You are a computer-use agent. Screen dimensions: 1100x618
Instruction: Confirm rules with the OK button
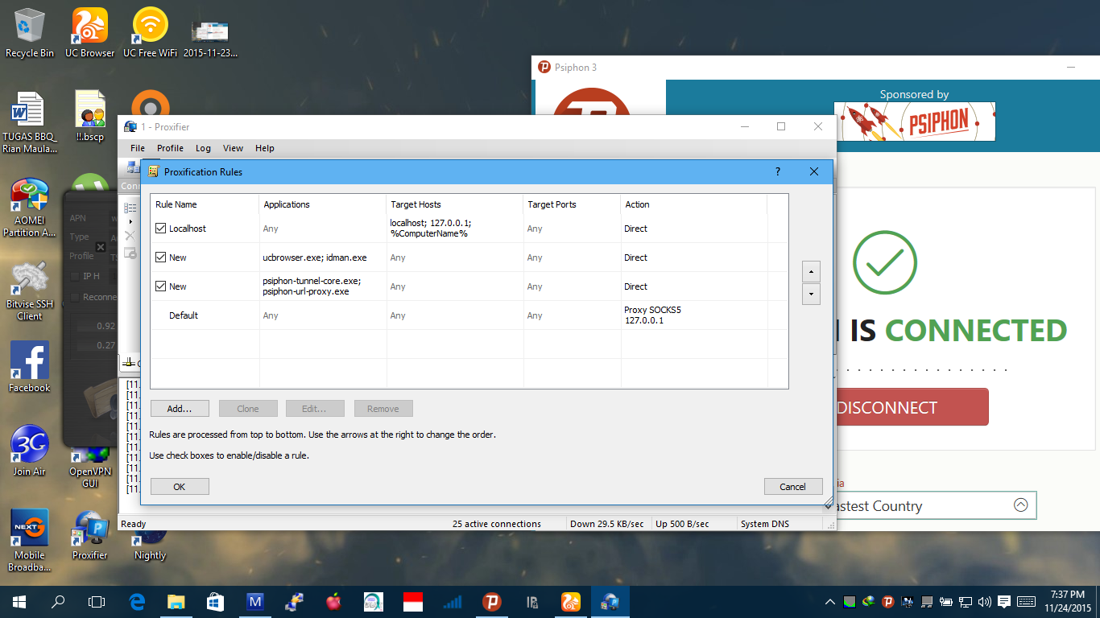(x=180, y=486)
